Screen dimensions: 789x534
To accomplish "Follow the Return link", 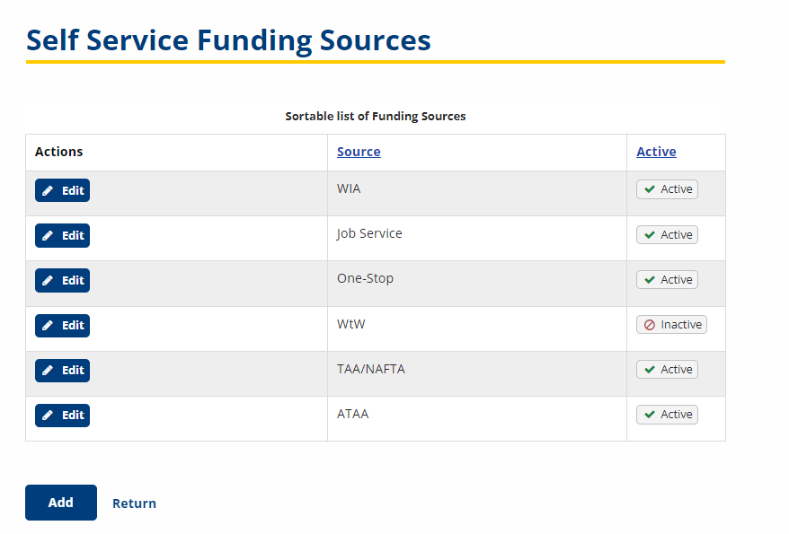I will [x=134, y=503].
